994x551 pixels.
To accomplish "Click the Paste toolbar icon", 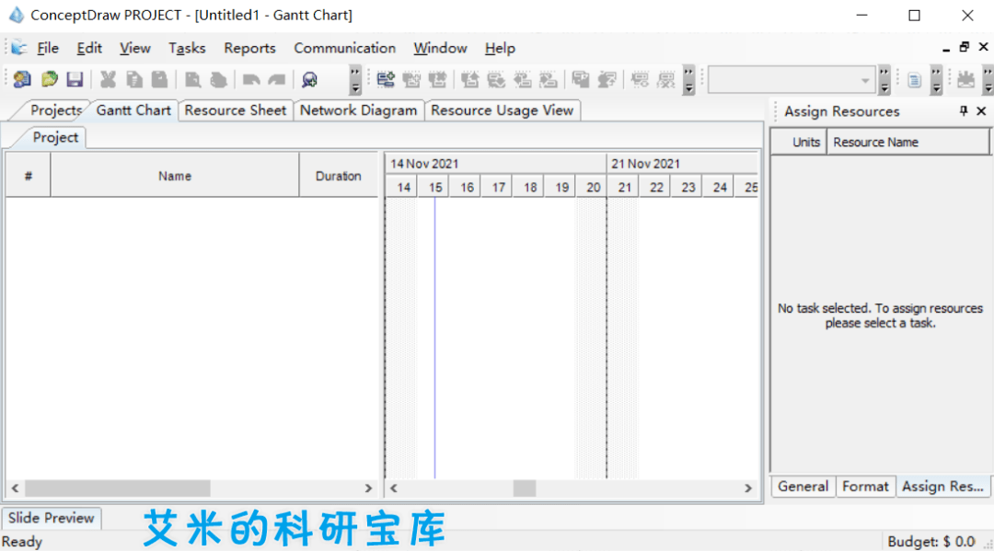I will click(160, 79).
